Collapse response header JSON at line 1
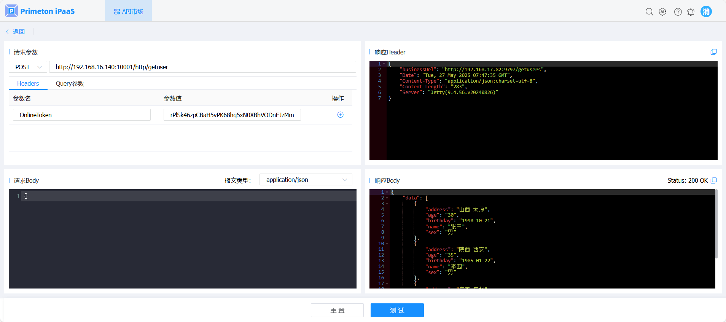This screenshot has height=322, width=726. coord(384,64)
